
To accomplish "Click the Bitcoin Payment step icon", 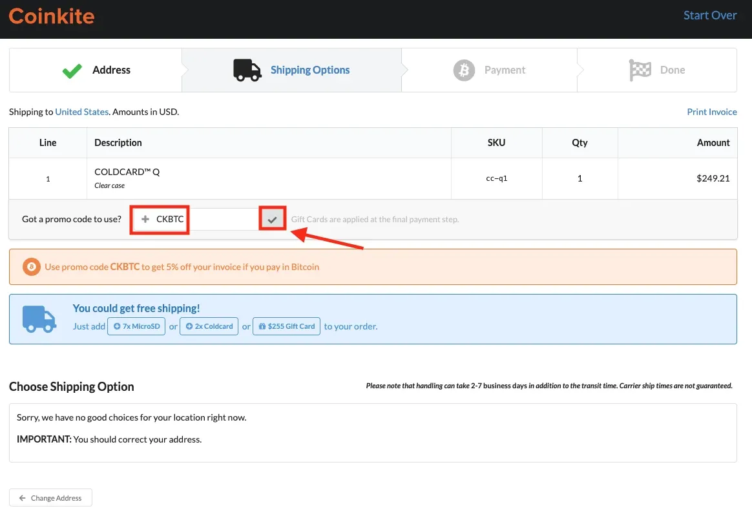I will (x=464, y=70).
